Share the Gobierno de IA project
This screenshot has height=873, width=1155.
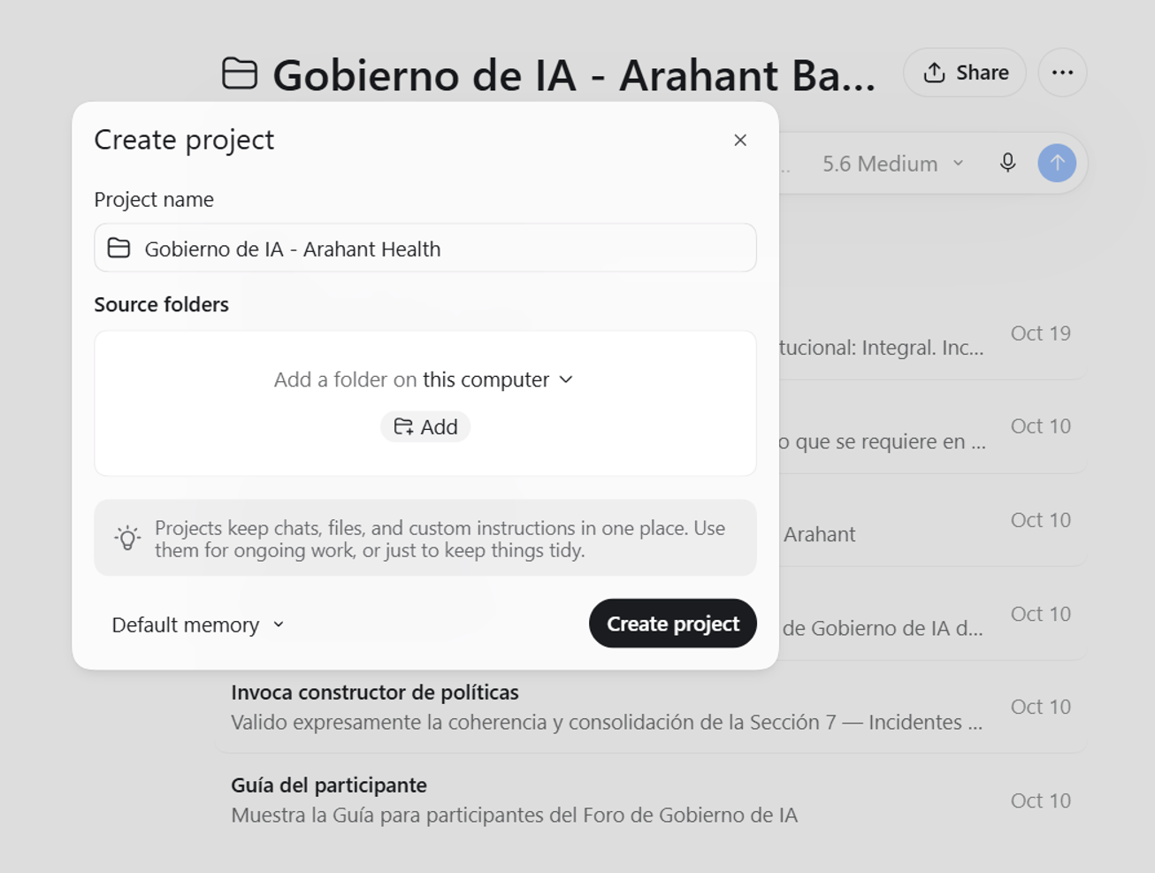pyautogui.click(x=965, y=73)
